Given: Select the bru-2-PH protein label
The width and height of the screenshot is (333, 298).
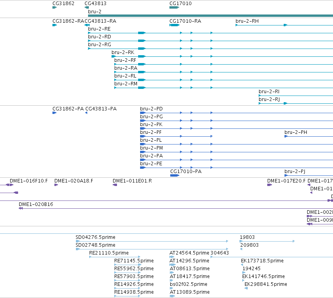Looking at the screenshot, I should click(x=295, y=132).
